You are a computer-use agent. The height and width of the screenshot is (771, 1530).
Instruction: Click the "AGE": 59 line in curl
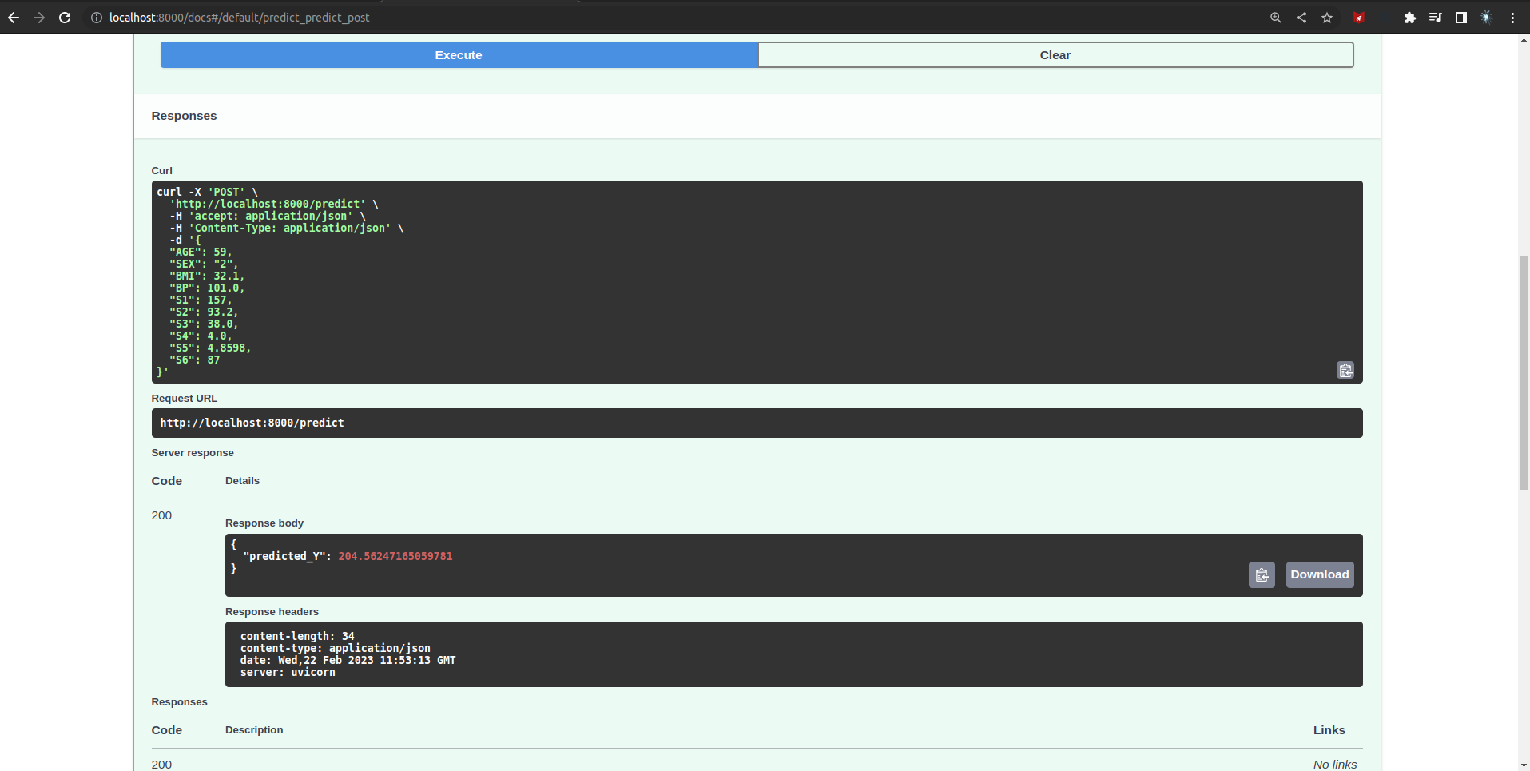[x=201, y=252]
